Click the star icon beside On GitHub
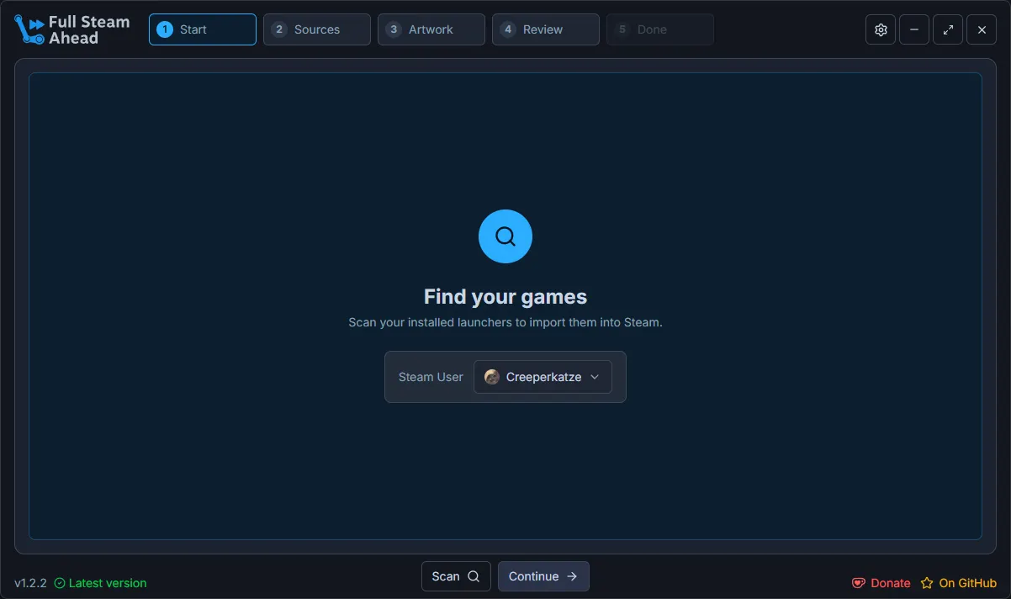Image resolution: width=1011 pixels, height=599 pixels. 927,583
